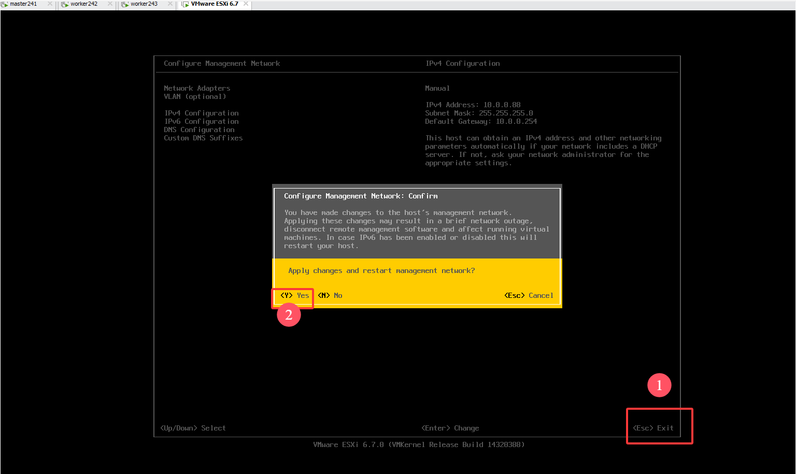
Task: Switch to the worker242 tab
Action: click(84, 4)
